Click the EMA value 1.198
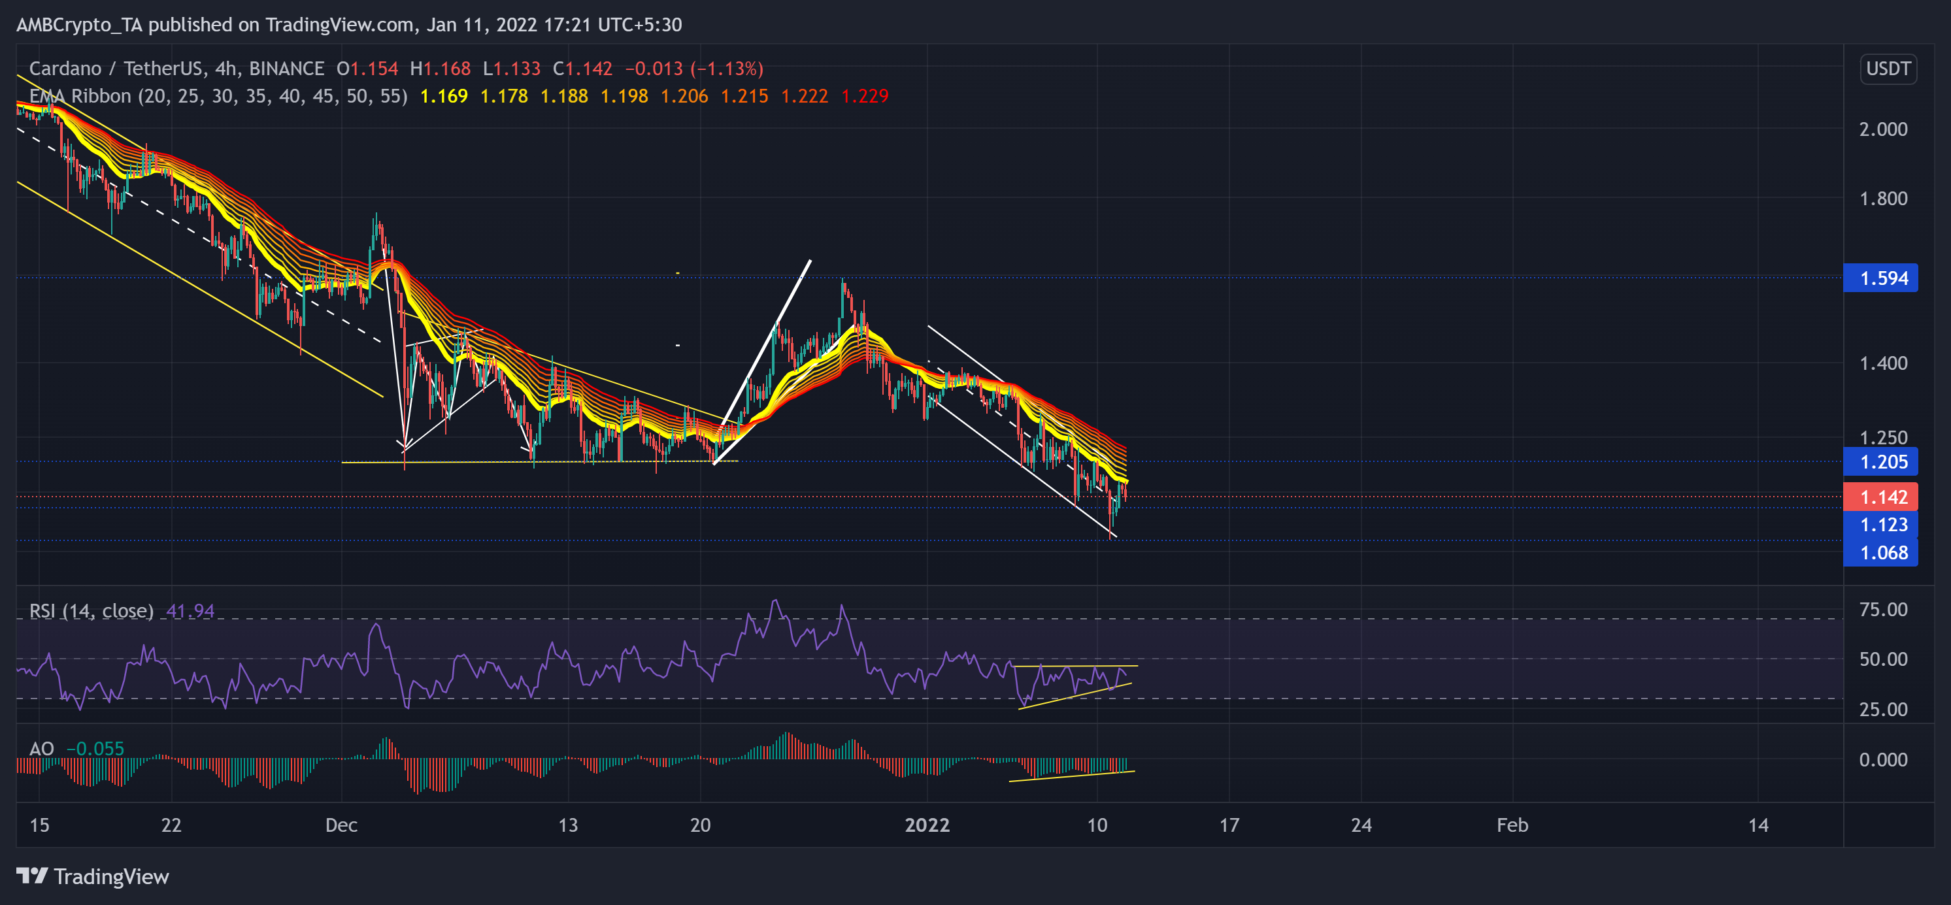This screenshot has width=1951, height=905. pos(624,96)
